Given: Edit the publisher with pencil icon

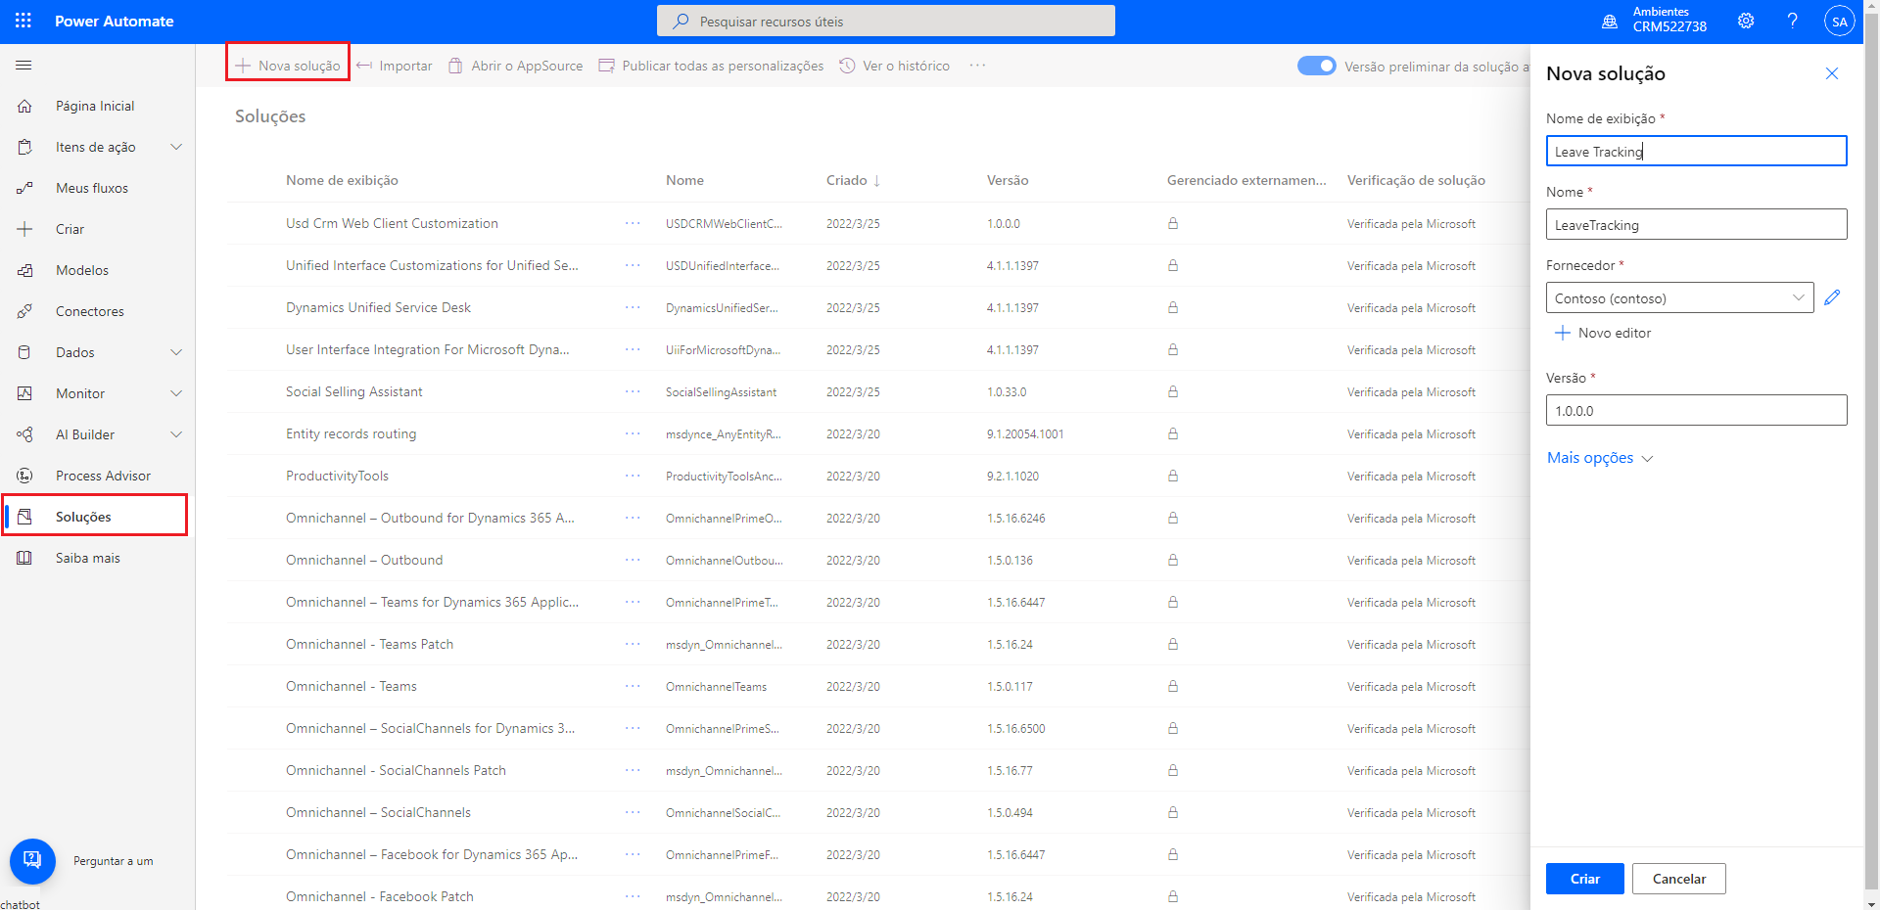Looking at the screenshot, I should coord(1832,297).
